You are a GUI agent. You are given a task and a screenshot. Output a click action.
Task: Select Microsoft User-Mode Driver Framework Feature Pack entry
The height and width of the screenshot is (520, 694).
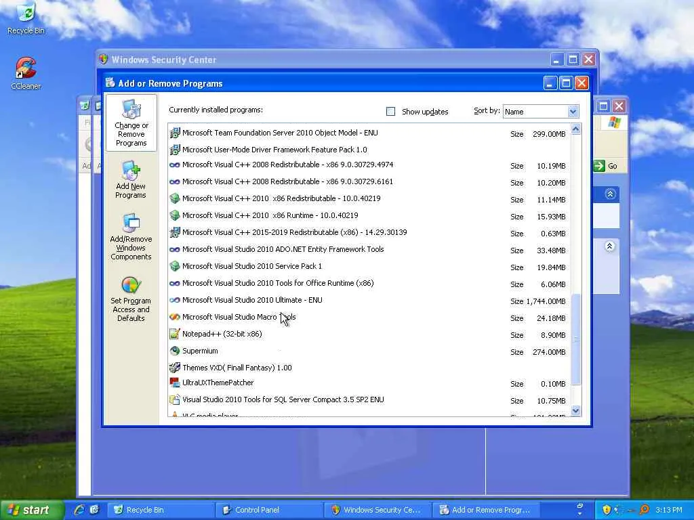(369, 150)
